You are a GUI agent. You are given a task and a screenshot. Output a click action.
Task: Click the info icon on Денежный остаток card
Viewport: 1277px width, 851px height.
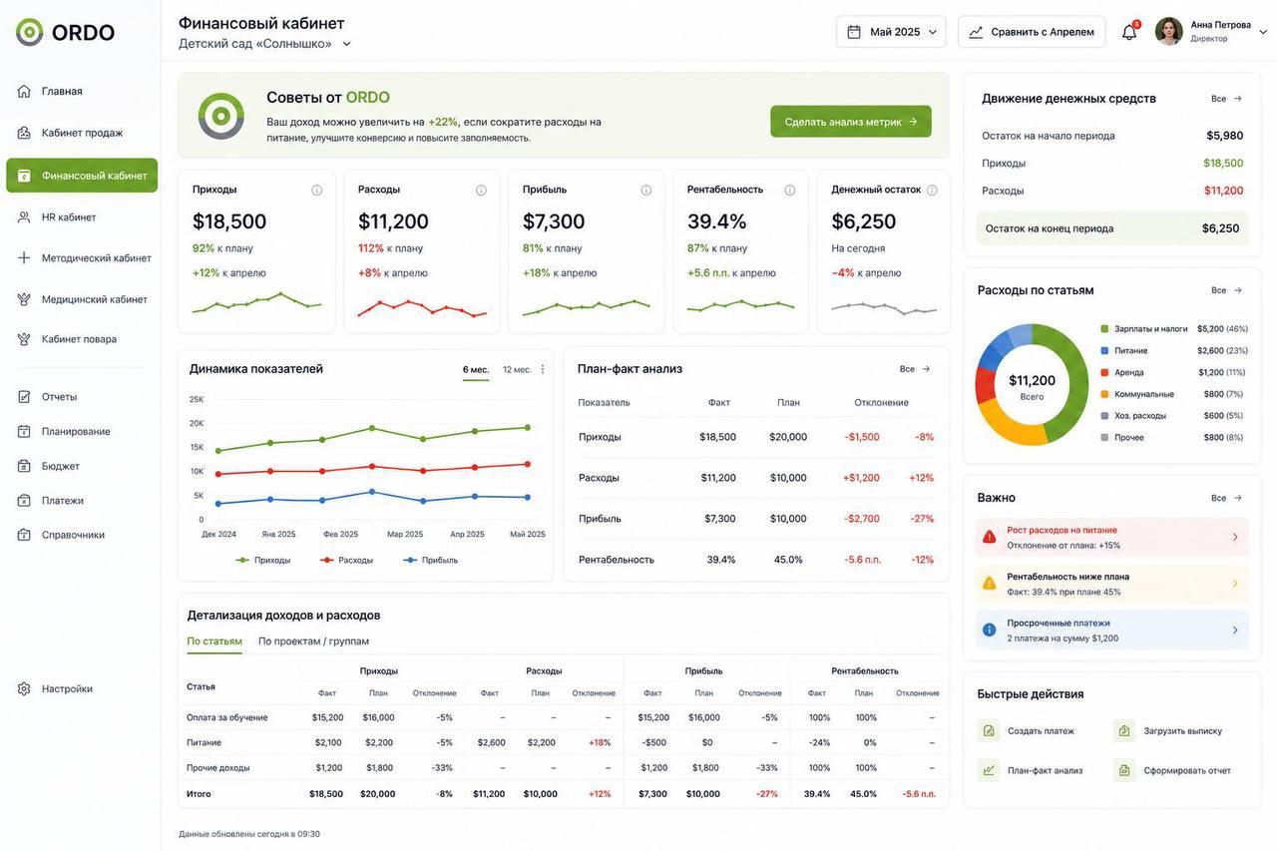coord(932,190)
